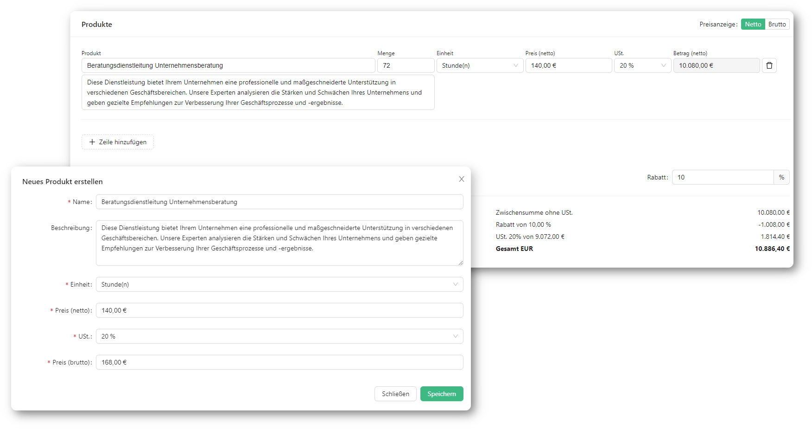The width and height of the screenshot is (812, 429).
Task: Focus the Name field in the dialog
Action: 279,202
